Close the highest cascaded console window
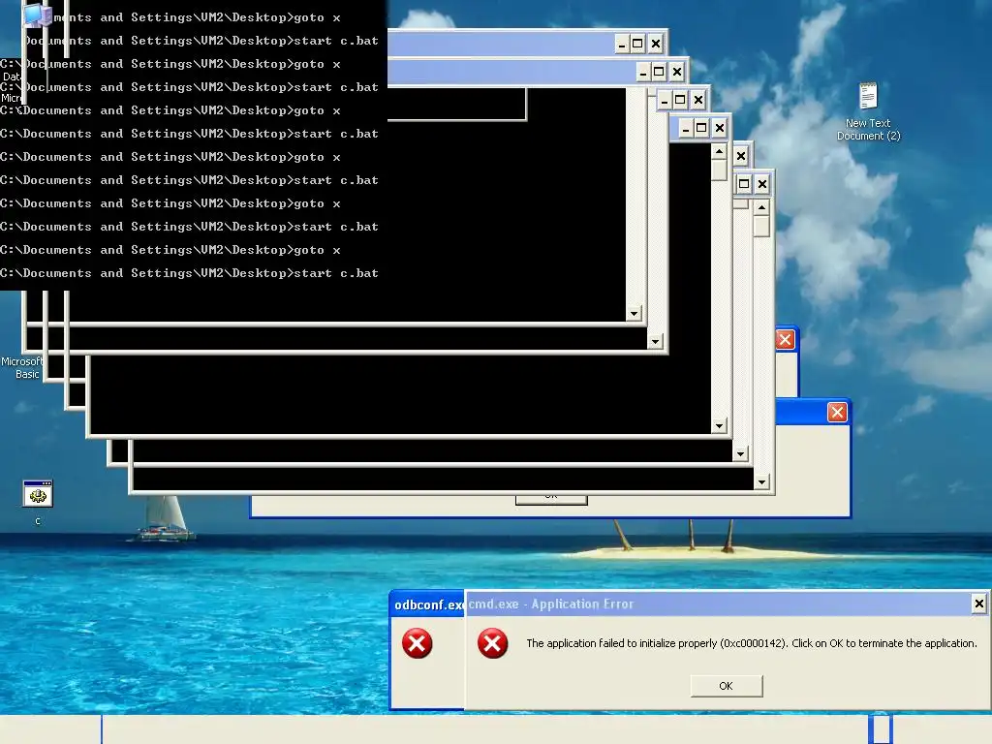This screenshot has width=992, height=744. [656, 44]
